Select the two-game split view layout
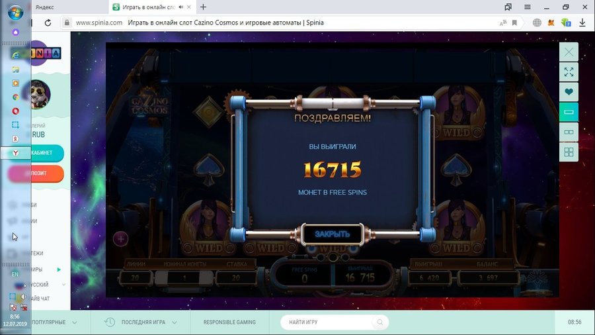The width and height of the screenshot is (595, 335). pos(569,132)
